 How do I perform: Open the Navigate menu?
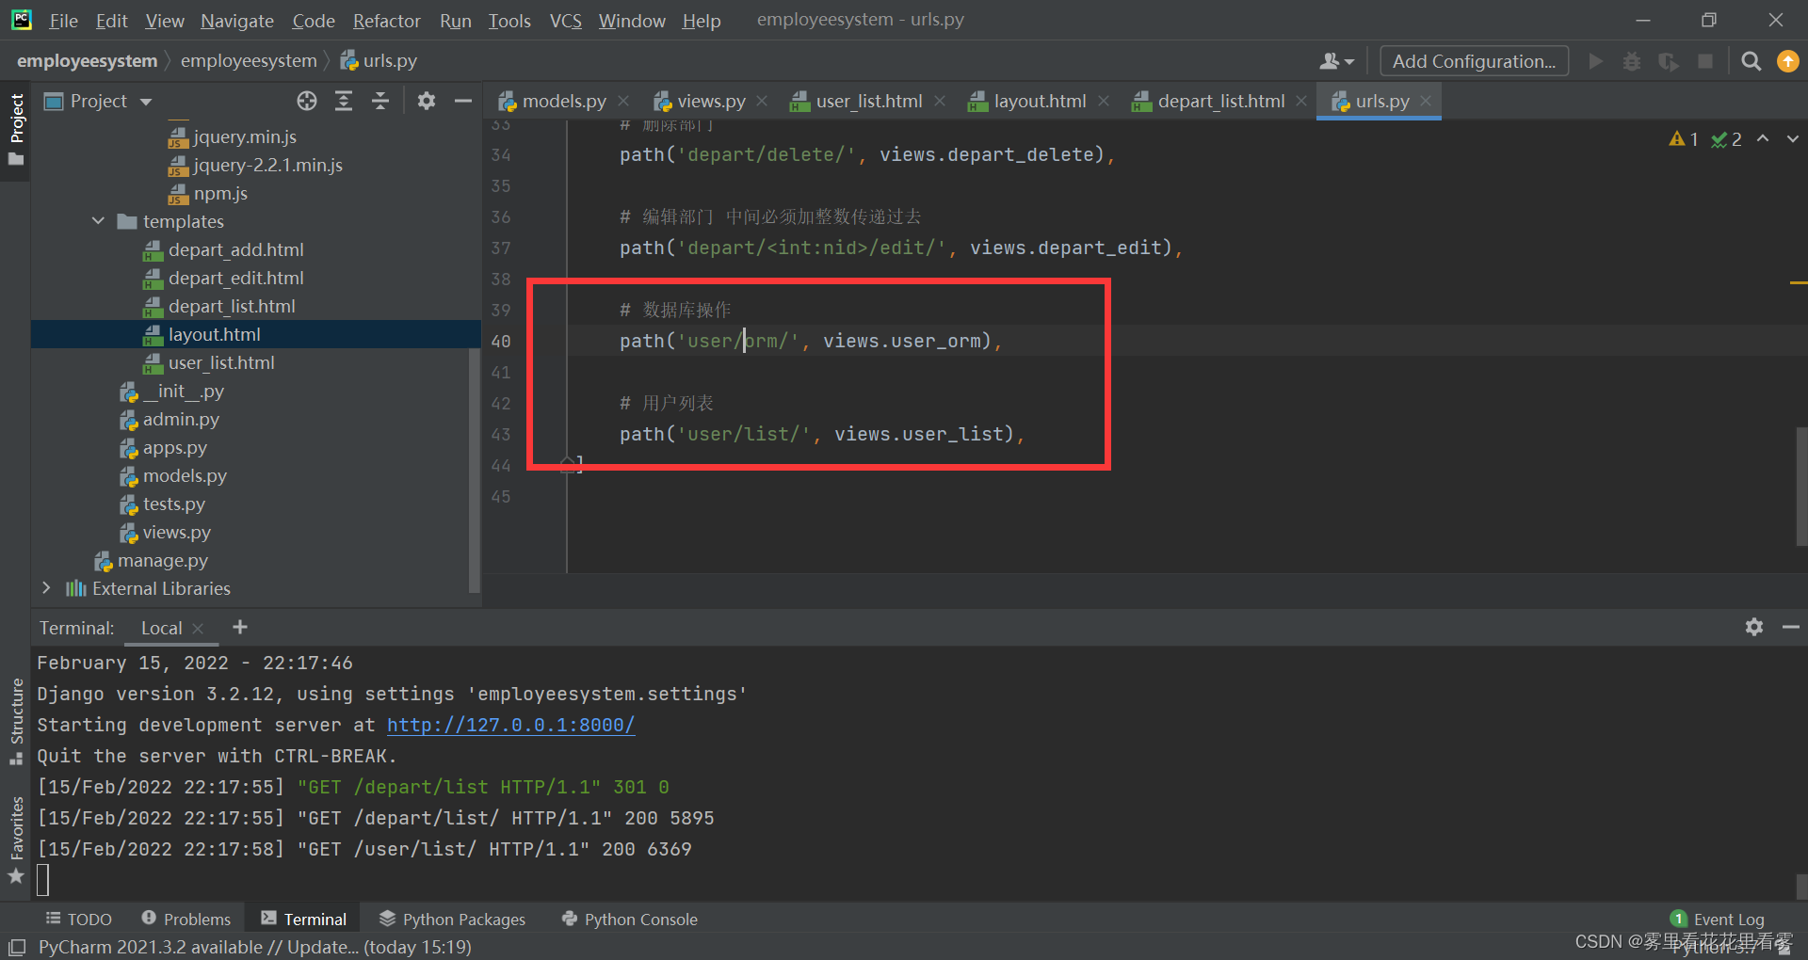tap(237, 20)
